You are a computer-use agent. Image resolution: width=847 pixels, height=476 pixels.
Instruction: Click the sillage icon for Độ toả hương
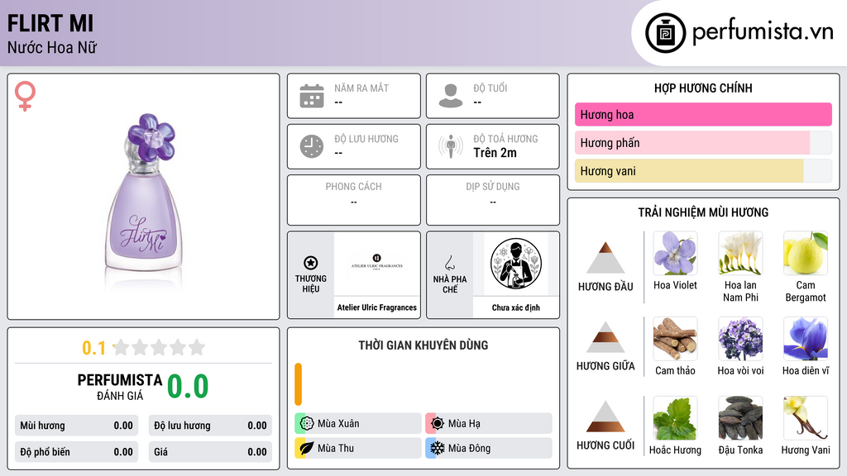[x=451, y=146]
